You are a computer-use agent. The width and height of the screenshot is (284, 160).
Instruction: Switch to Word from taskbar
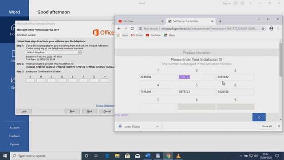click(148, 156)
